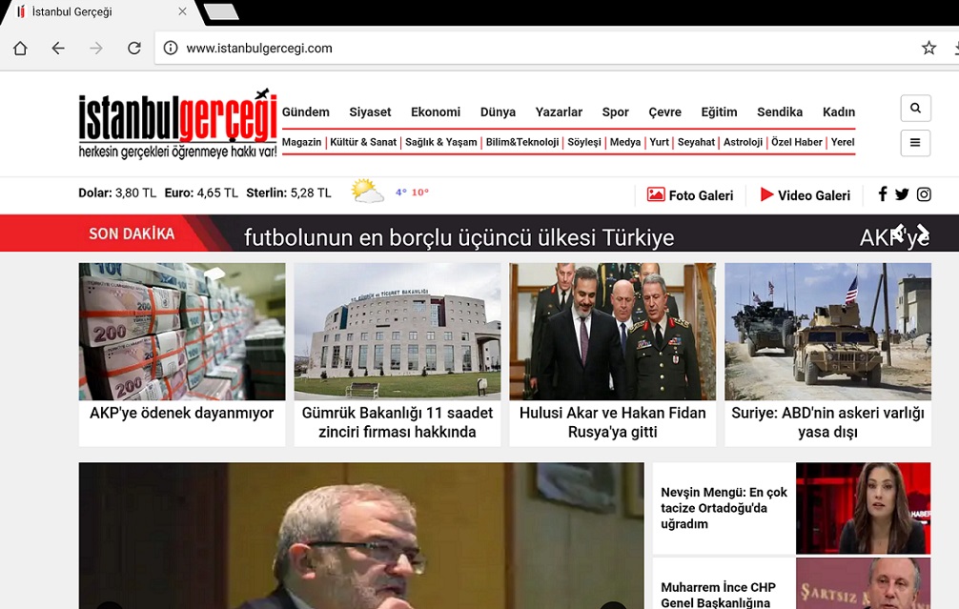The image size is (959, 609).
Task: Open the Gündem menu item
Action: tap(305, 112)
